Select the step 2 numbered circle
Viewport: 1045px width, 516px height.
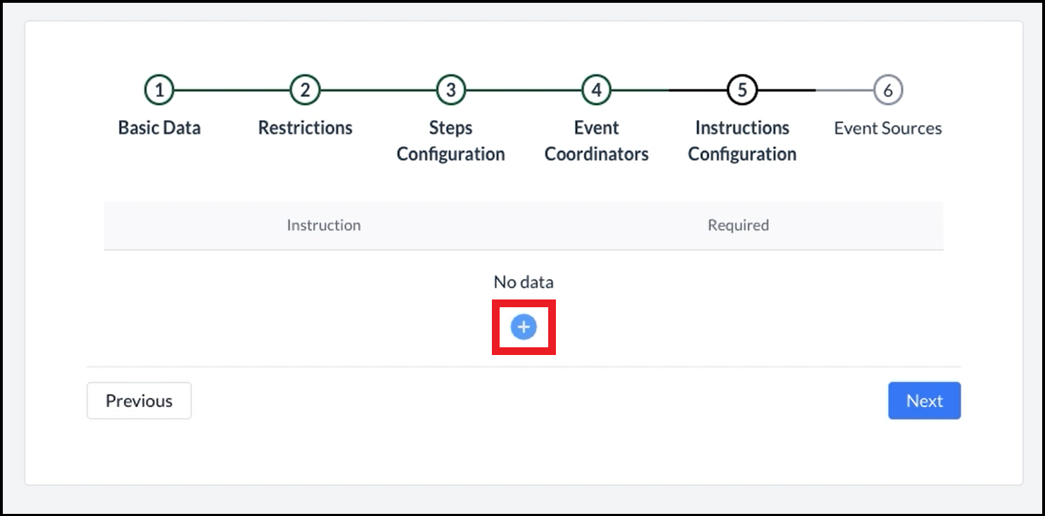(305, 90)
